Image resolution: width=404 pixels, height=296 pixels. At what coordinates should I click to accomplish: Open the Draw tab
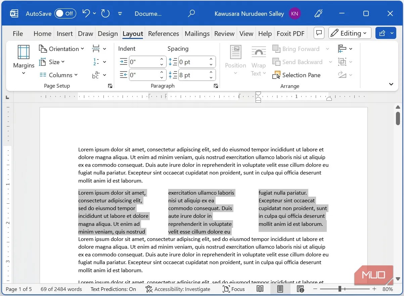85,34
